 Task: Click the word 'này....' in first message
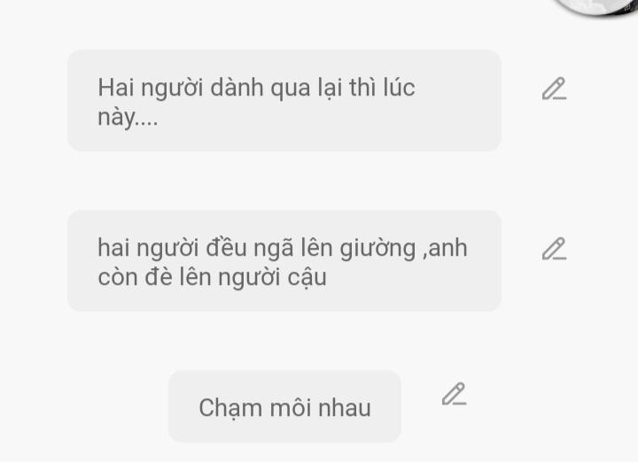pos(128,119)
